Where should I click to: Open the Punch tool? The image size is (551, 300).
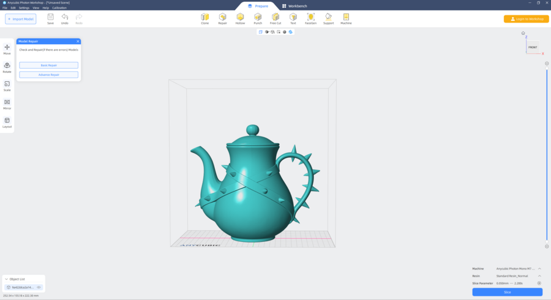tap(258, 18)
